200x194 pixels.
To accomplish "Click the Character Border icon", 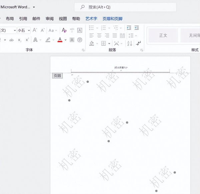I will (x=80, y=30).
